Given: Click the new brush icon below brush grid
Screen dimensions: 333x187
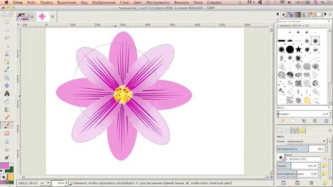Looking at the screenshot, I should click(x=292, y=121).
